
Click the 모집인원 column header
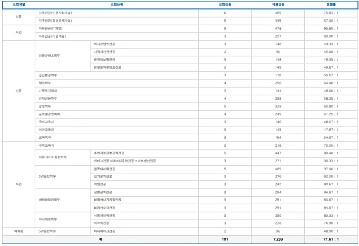(225, 4)
